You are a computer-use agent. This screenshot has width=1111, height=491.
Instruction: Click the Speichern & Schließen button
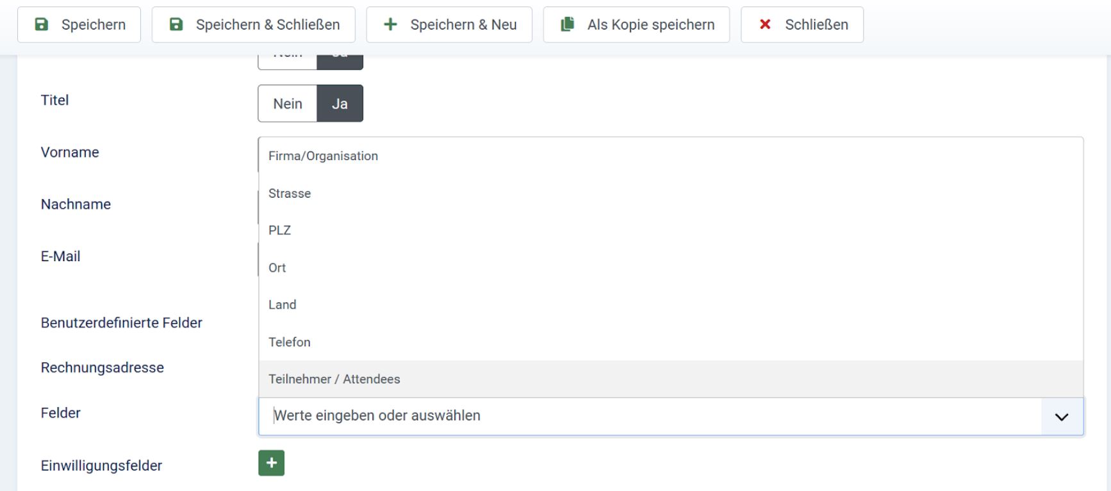(253, 24)
